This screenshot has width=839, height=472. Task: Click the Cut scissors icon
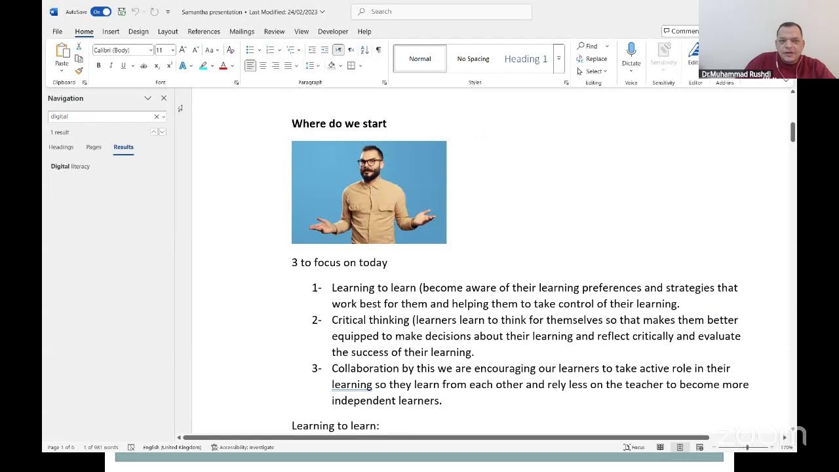[x=79, y=47]
